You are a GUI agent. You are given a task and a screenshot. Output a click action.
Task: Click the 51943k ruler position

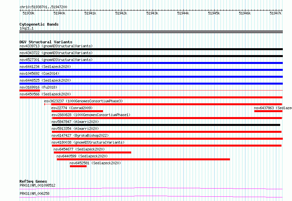152,13
